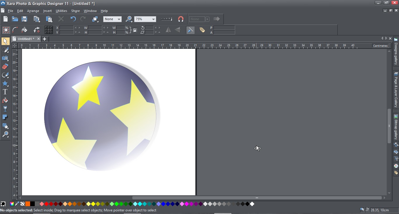Open the Utilities menu
The width and height of the screenshot is (399, 214).
[x=61, y=11]
